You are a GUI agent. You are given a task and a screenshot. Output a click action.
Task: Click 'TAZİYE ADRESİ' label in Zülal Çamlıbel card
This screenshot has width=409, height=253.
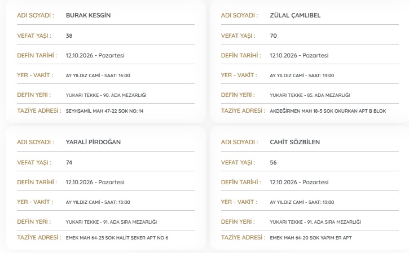(243, 111)
